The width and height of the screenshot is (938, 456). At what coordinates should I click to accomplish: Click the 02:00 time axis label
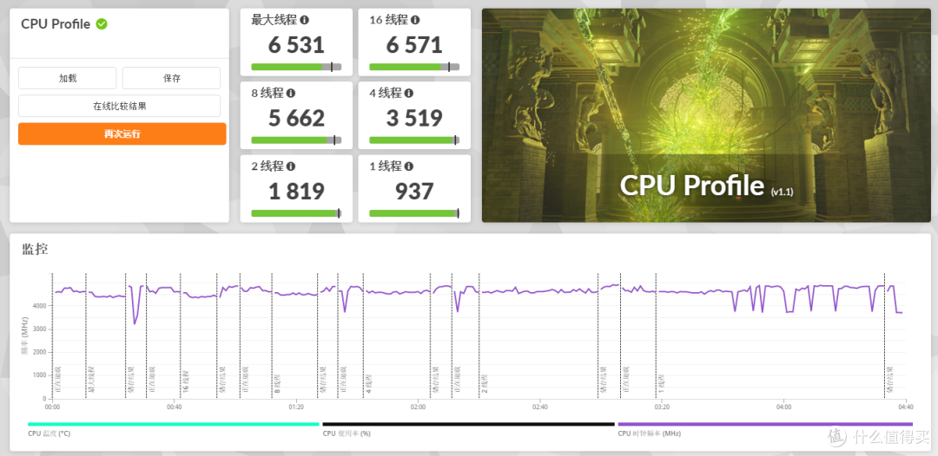[x=418, y=407]
